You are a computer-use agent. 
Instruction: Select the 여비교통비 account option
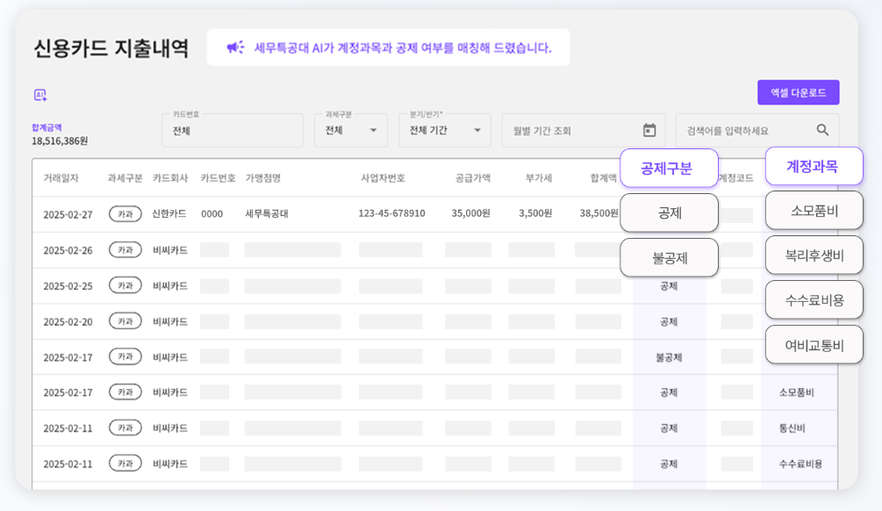point(814,344)
